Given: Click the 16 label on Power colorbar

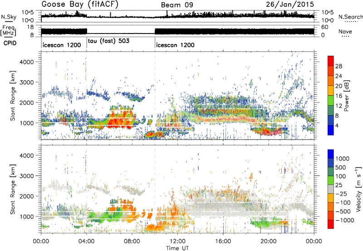Looking at the screenshot, I should [x=338, y=96].
